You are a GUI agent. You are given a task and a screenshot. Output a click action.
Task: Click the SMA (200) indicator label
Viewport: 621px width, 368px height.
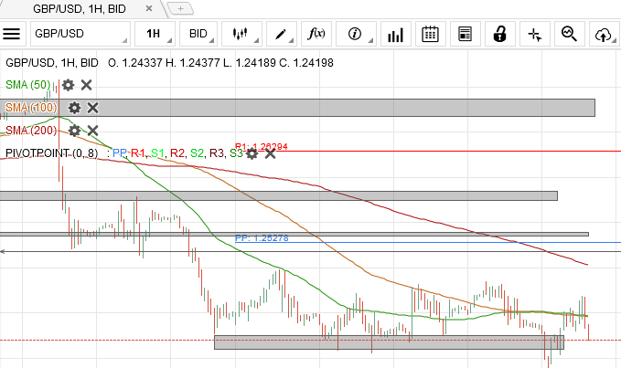[31, 131]
